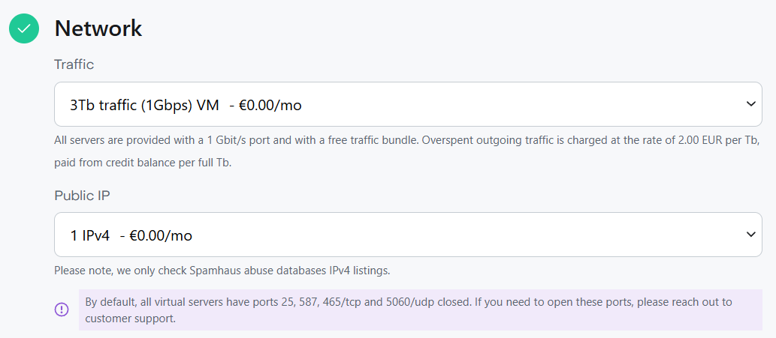Click "paid from credit balance per full Tb" line
Image resolution: width=776 pixels, height=338 pixels.
[x=143, y=162]
